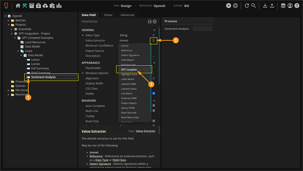303x171 pixels.
Task: Collapse the GENERAL section chevron
Action: (x=154, y=30)
